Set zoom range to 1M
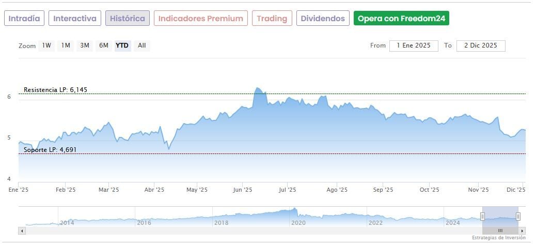 click(x=66, y=45)
